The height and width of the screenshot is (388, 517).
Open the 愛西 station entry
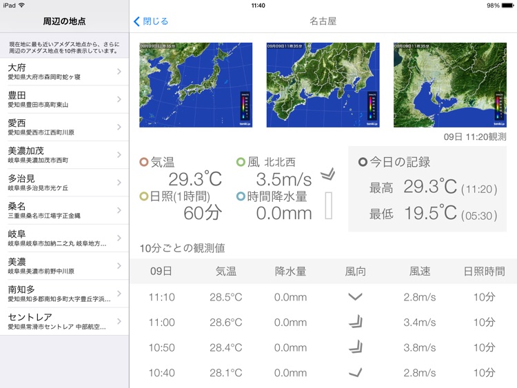click(x=64, y=127)
